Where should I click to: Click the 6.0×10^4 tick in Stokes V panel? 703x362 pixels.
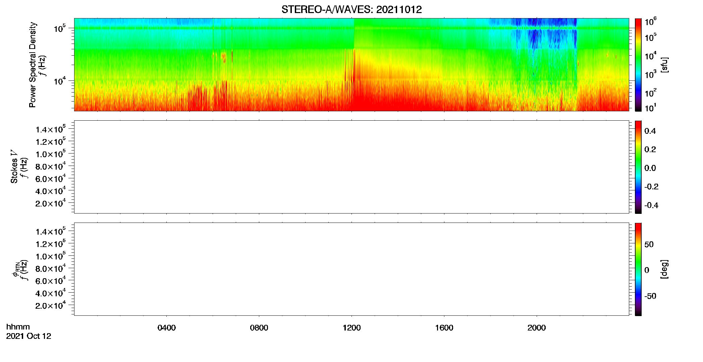(51, 178)
